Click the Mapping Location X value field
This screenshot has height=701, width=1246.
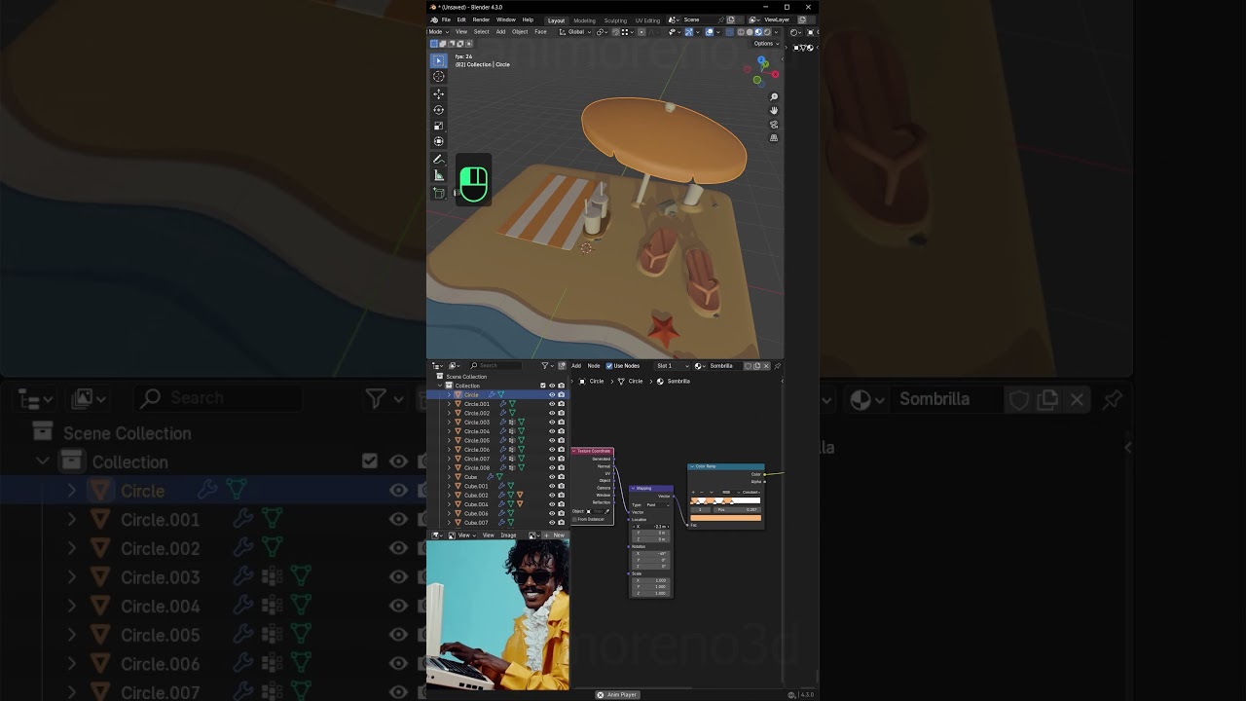[651, 527]
